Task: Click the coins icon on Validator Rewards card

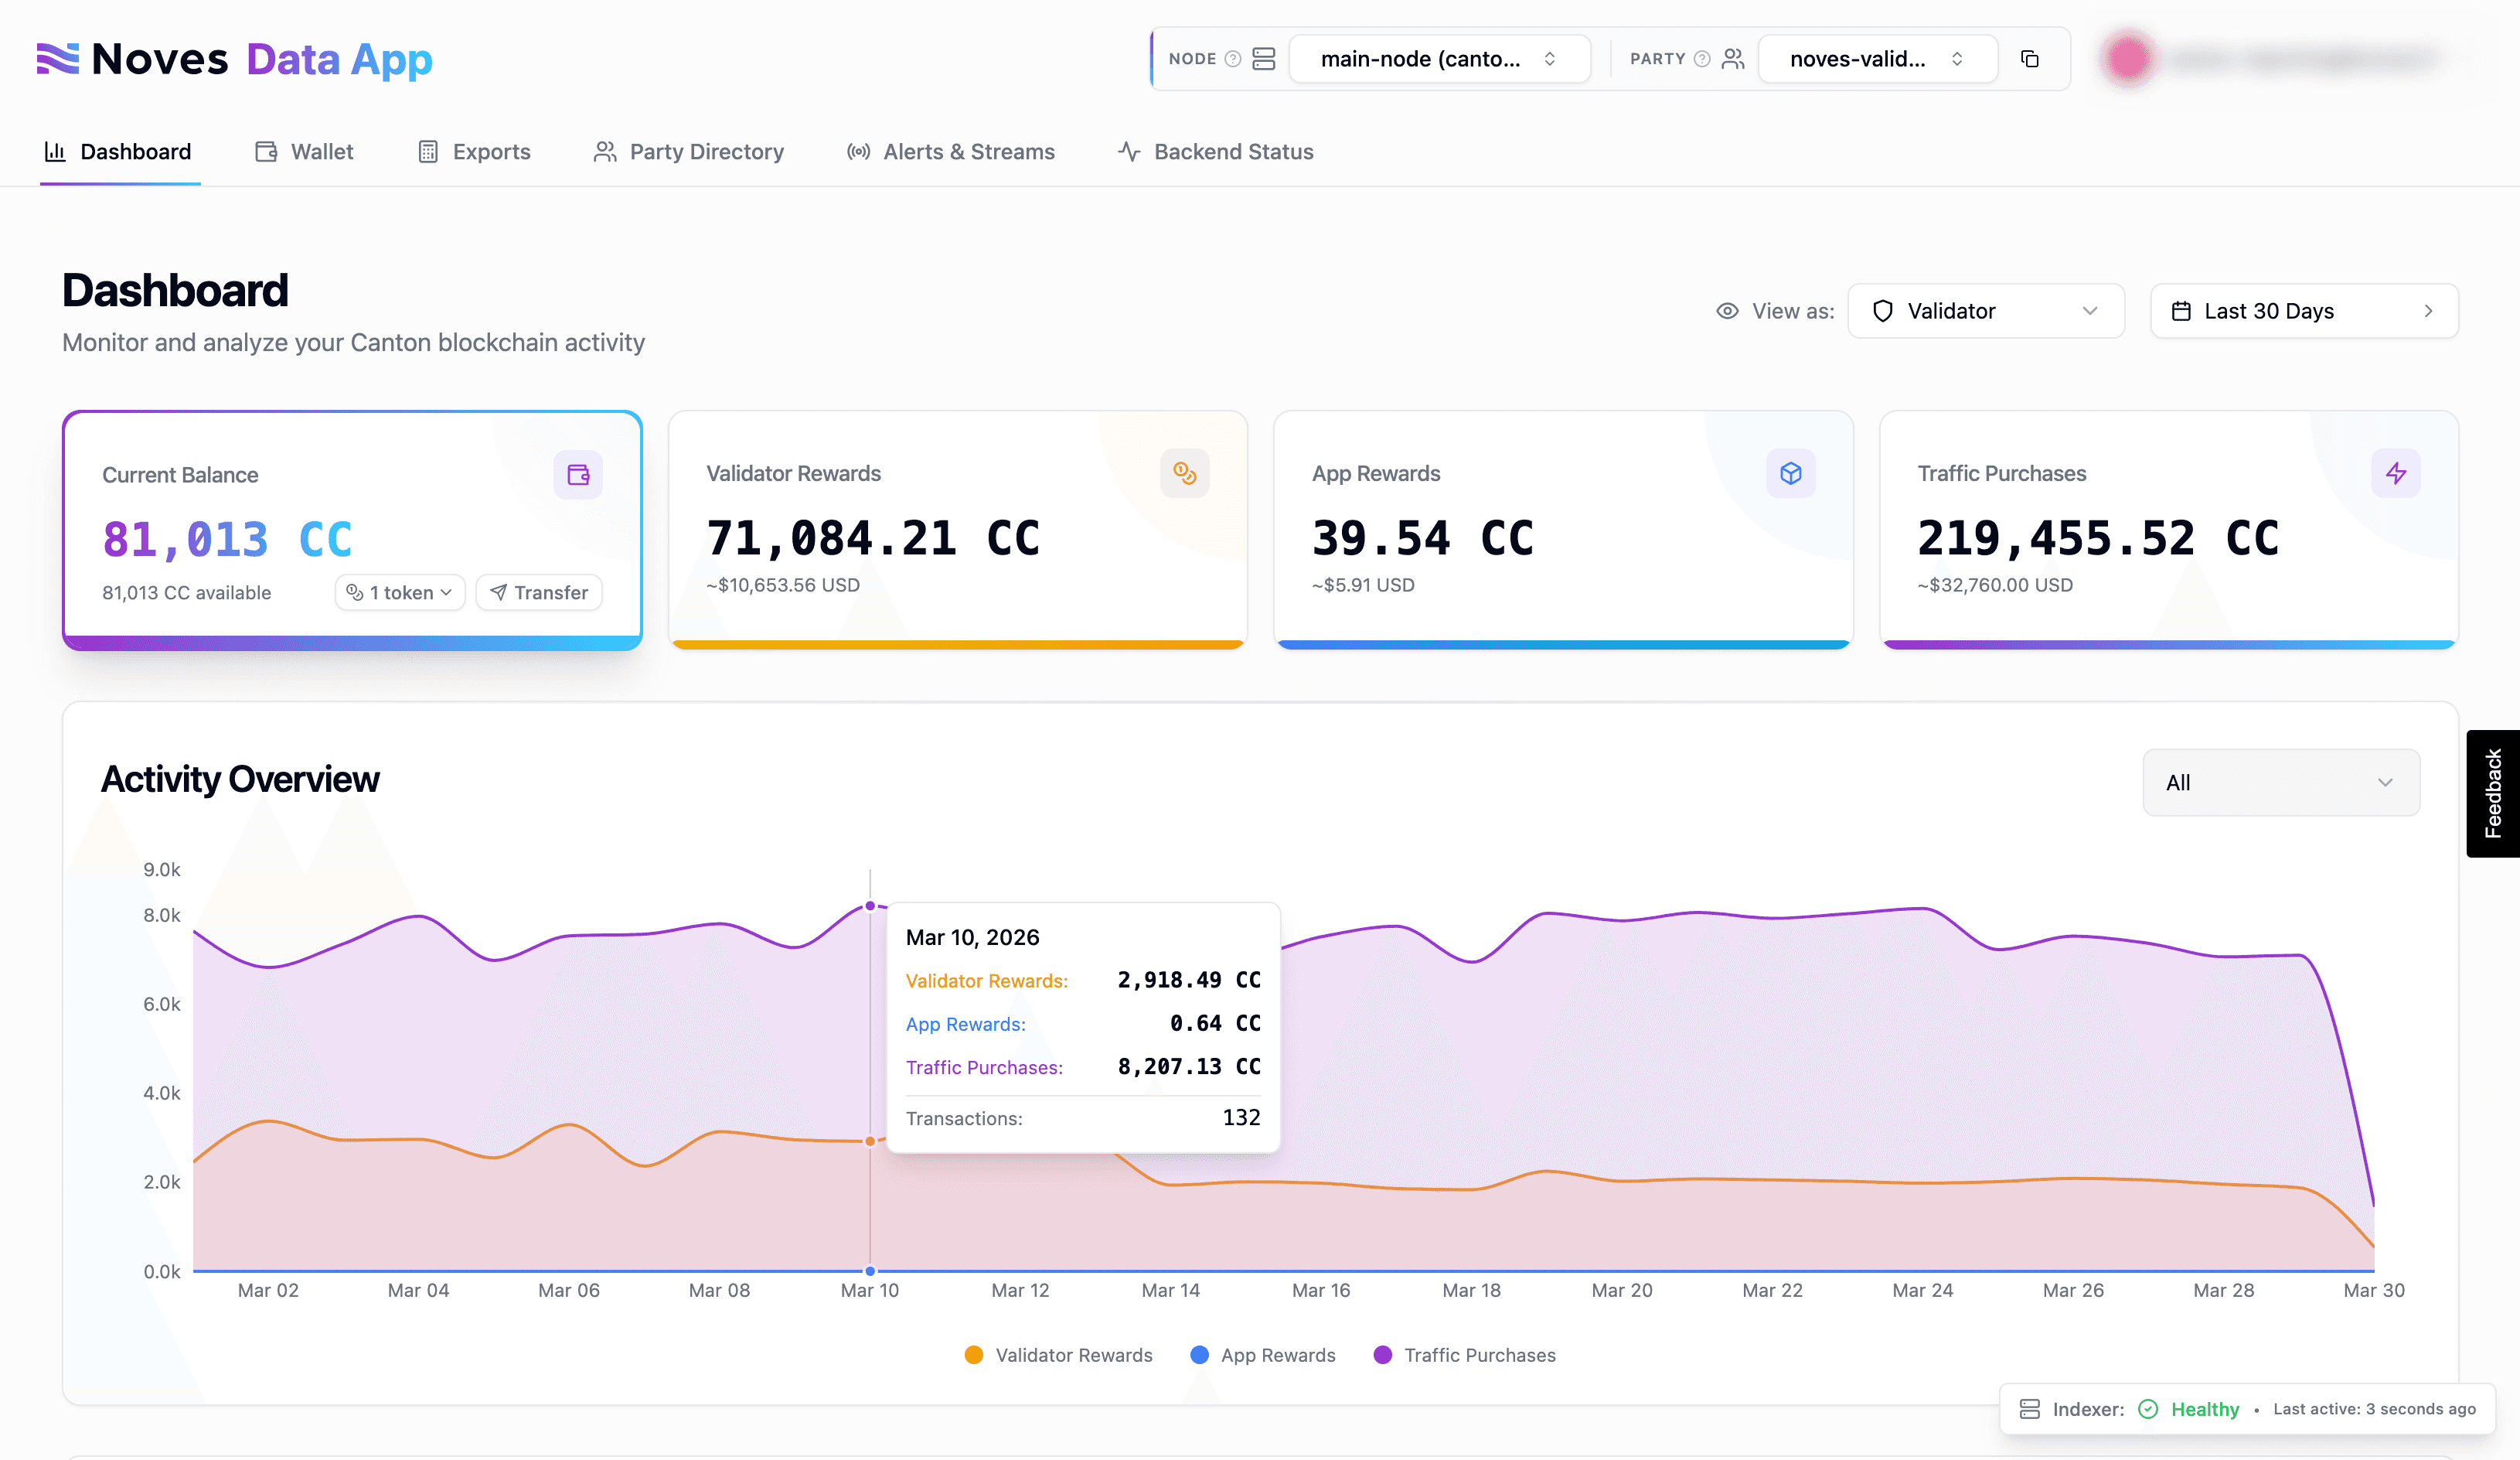Action: 1184,473
